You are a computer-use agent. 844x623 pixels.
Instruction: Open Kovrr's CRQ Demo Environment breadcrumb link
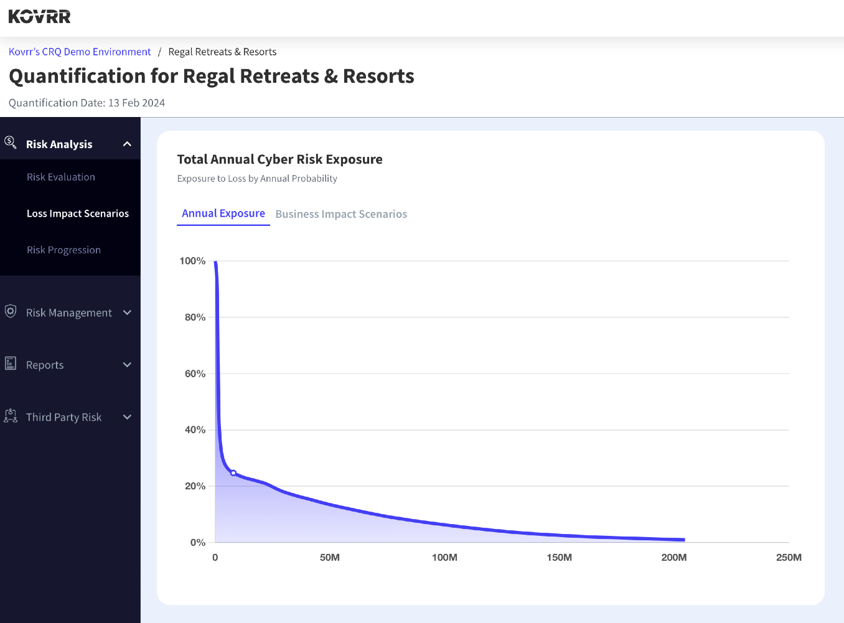point(80,52)
